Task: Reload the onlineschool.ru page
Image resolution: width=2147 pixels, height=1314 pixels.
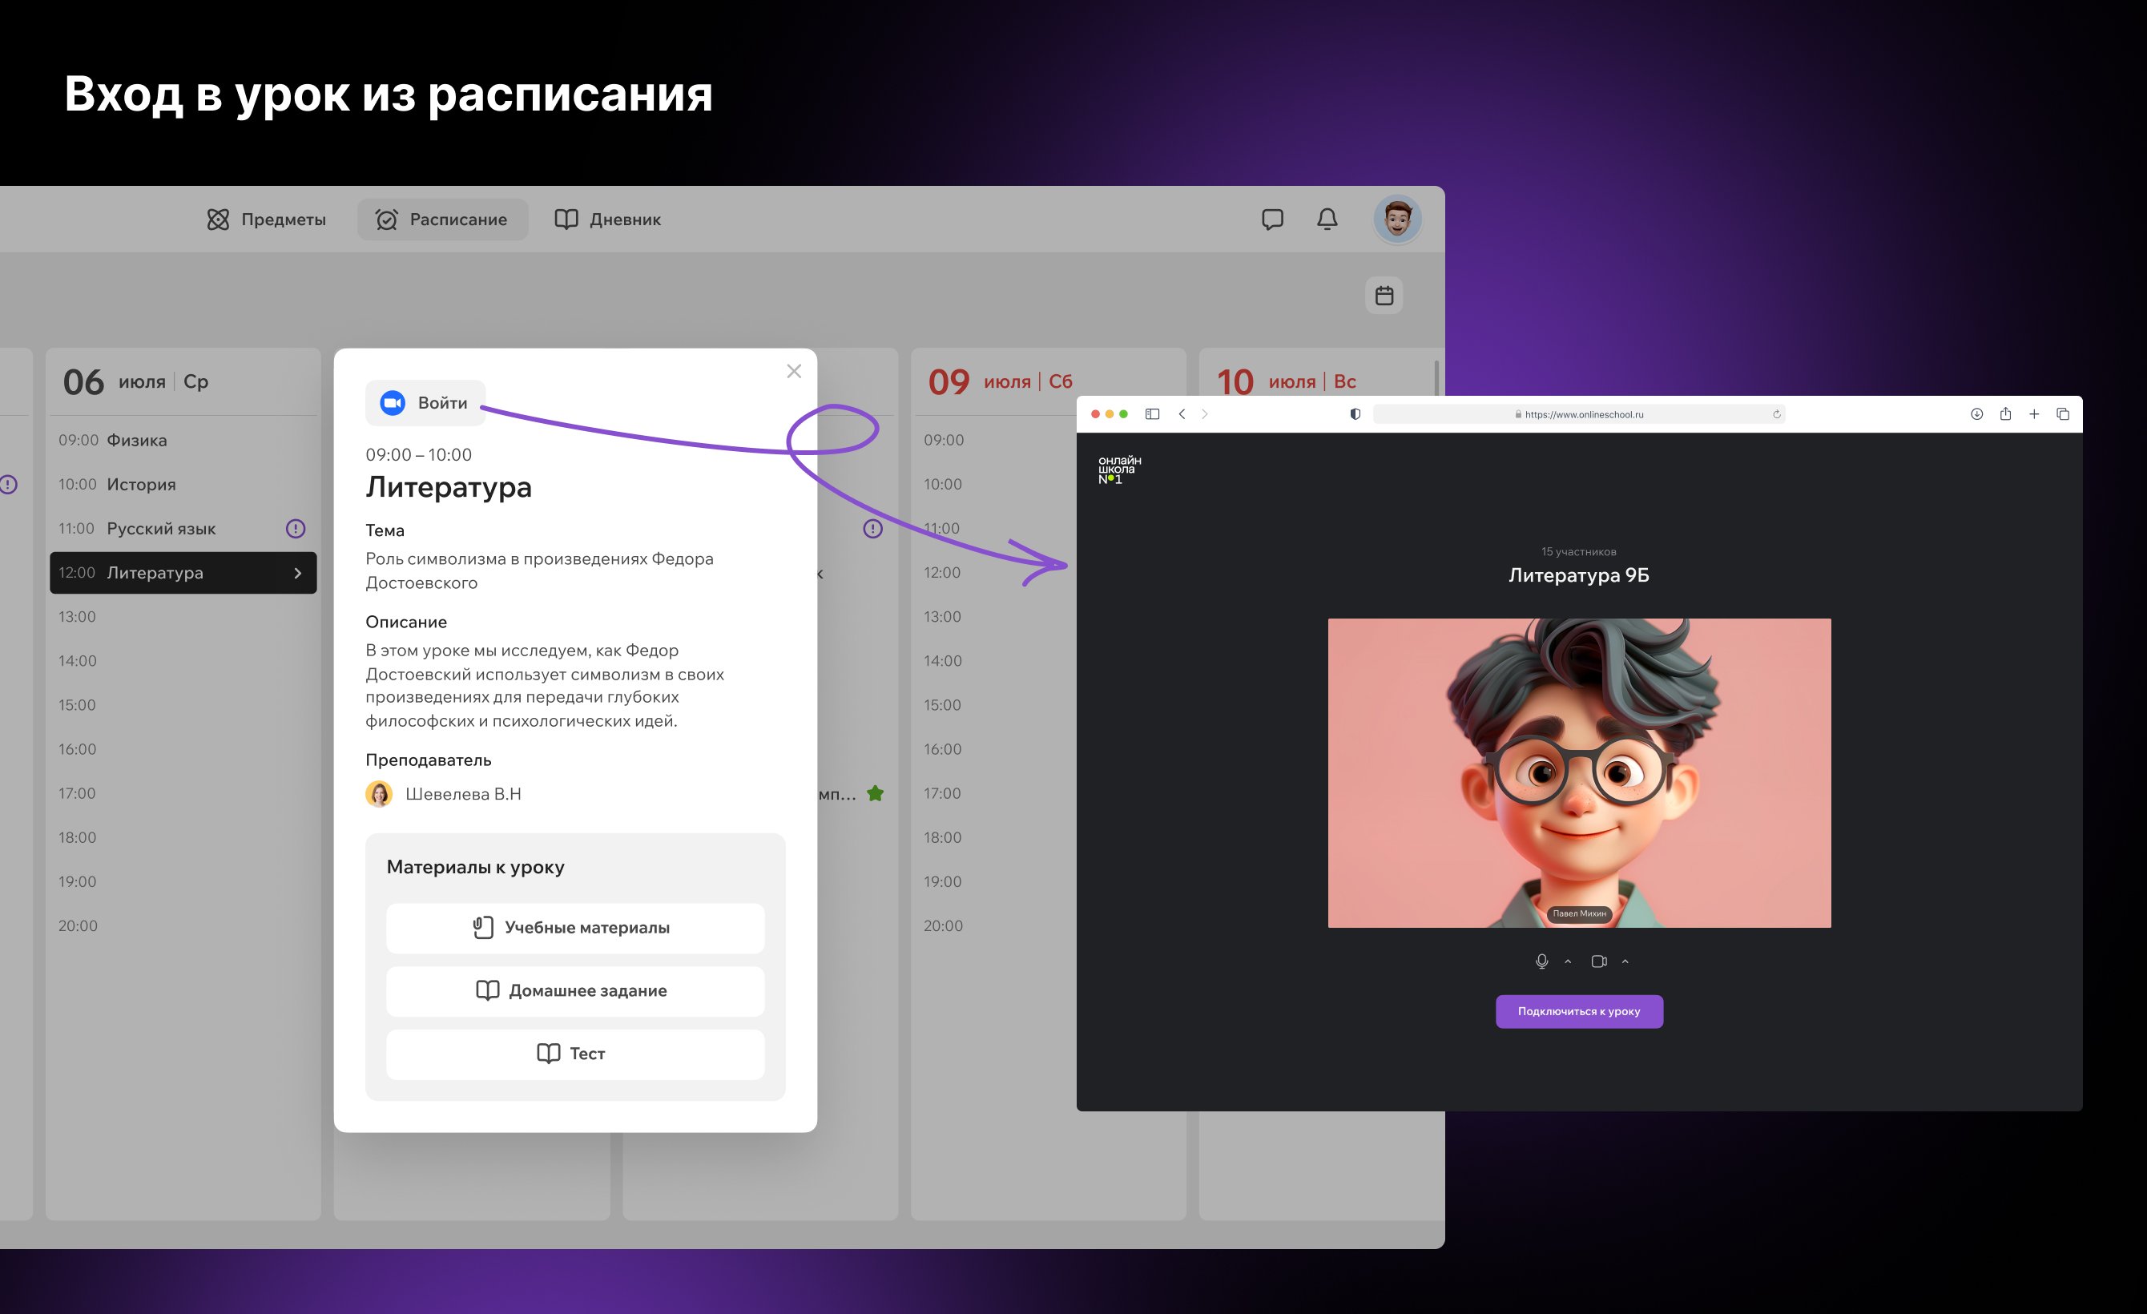Action: point(1776,415)
